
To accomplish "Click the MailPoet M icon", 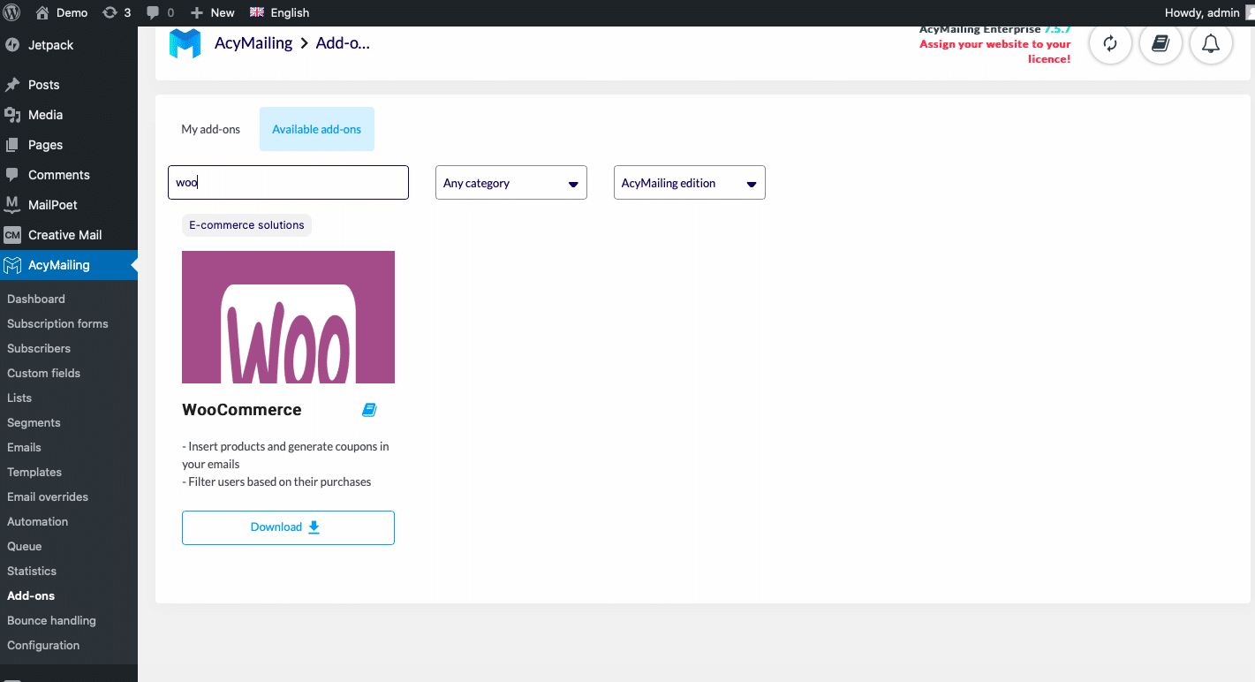I will (12, 205).
